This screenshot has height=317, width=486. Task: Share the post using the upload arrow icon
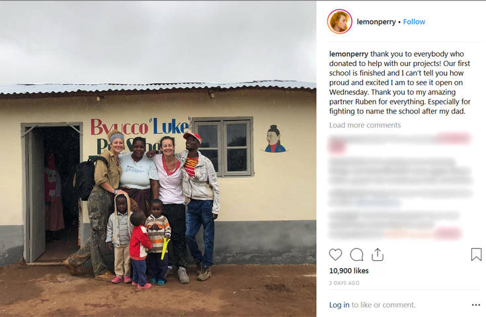(378, 254)
